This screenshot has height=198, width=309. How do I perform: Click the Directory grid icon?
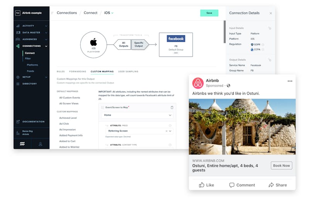(x=18, y=84)
